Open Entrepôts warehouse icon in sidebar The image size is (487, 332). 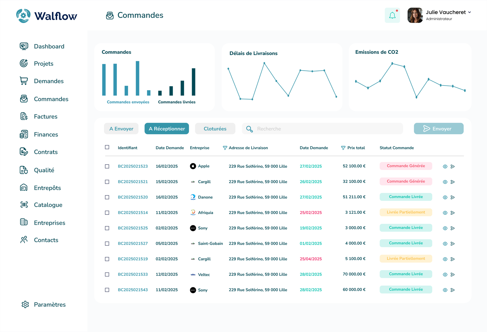(24, 188)
